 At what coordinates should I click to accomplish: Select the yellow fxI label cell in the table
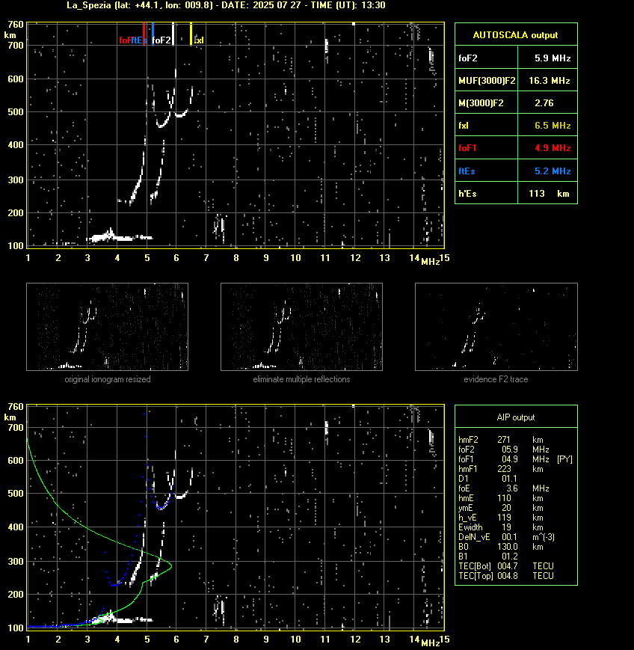coord(487,125)
